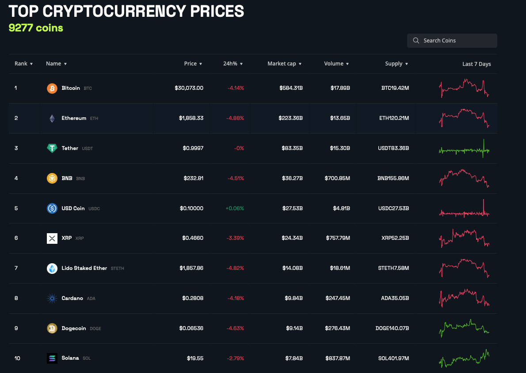
Task: Click Solana's green 7-day sparkline chart
Action: coord(464,358)
